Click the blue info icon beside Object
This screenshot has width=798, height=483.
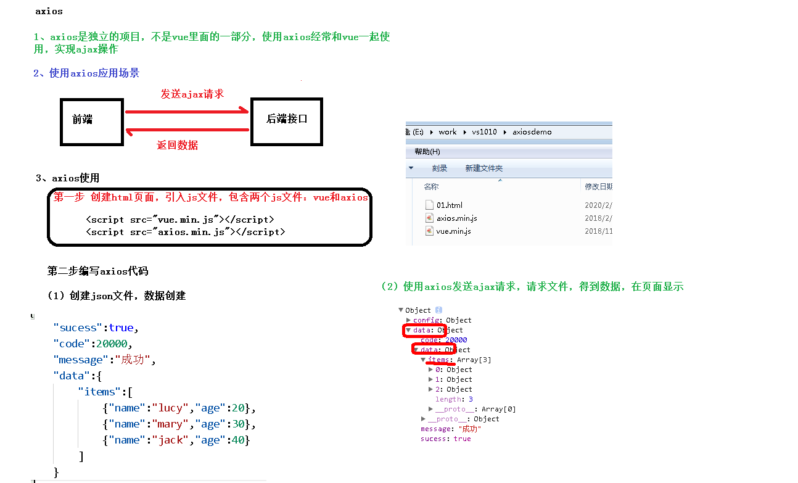438,310
